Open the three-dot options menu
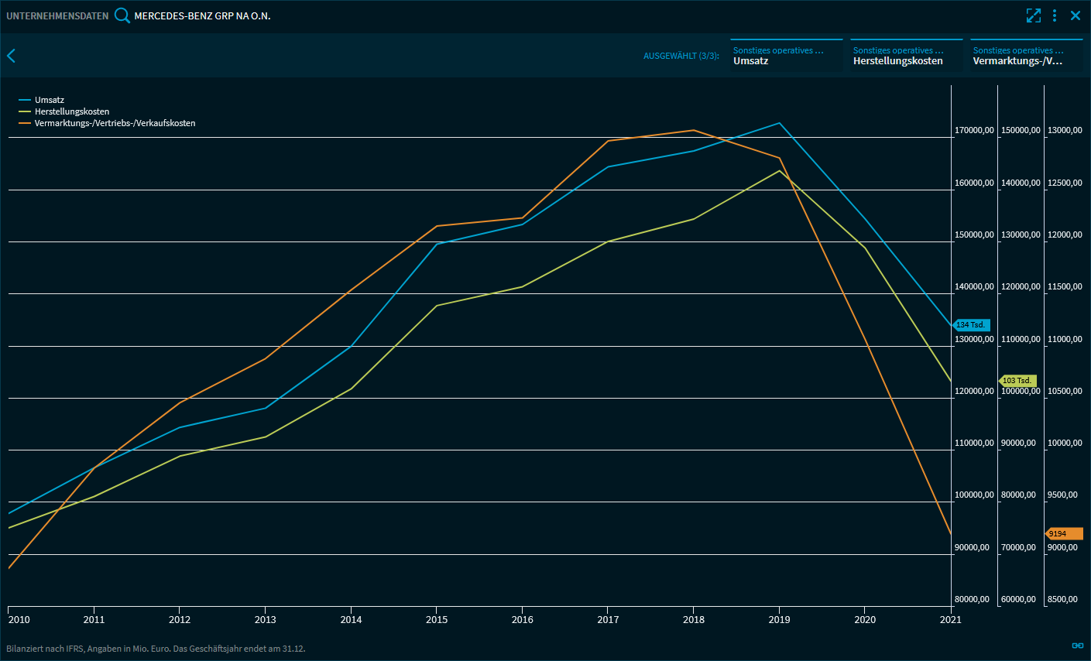Viewport: 1091px width, 661px height. 1055,15
